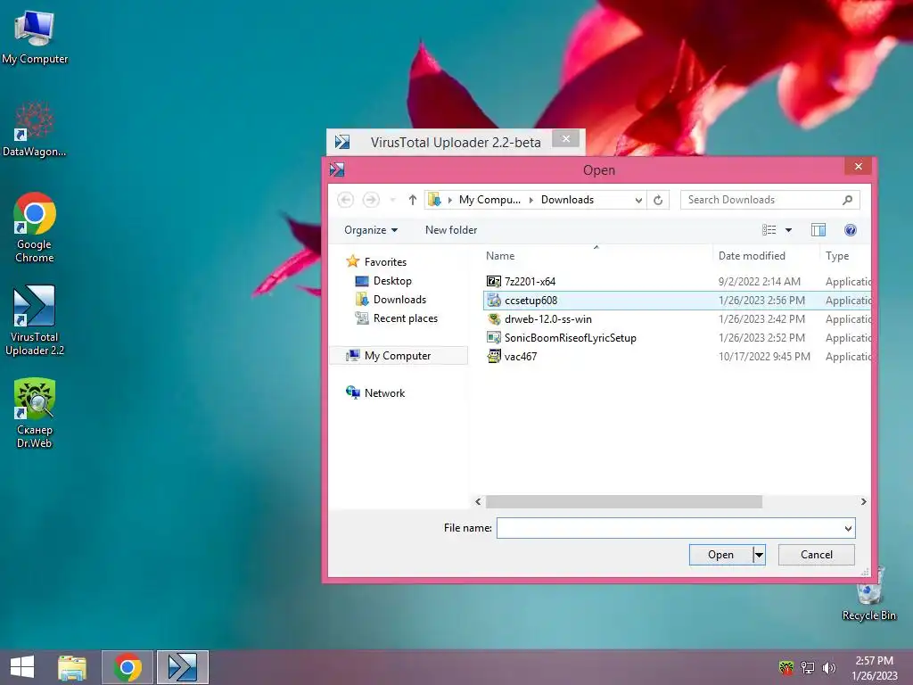Select Favorites in navigation pane
This screenshot has width=913, height=685.
point(376,261)
